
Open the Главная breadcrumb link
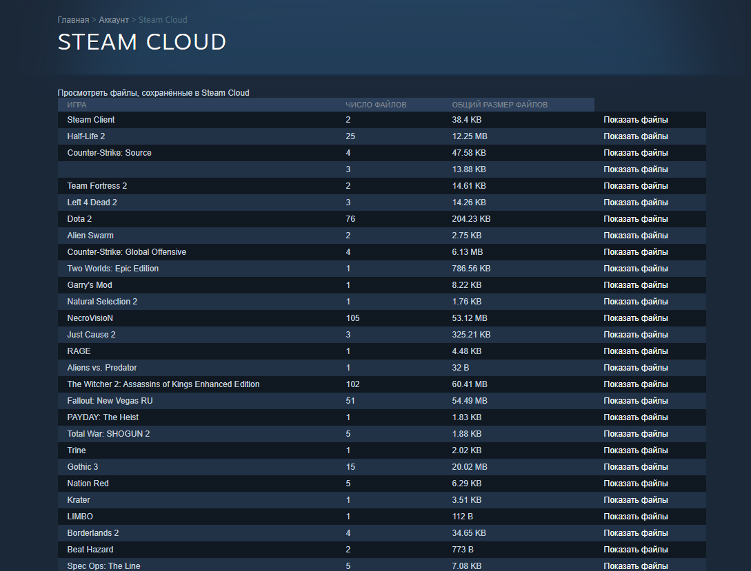(73, 19)
